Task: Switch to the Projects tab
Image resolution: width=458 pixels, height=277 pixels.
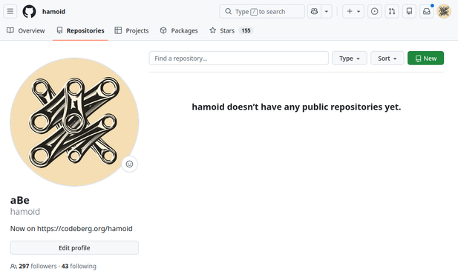Action: pyautogui.click(x=131, y=30)
